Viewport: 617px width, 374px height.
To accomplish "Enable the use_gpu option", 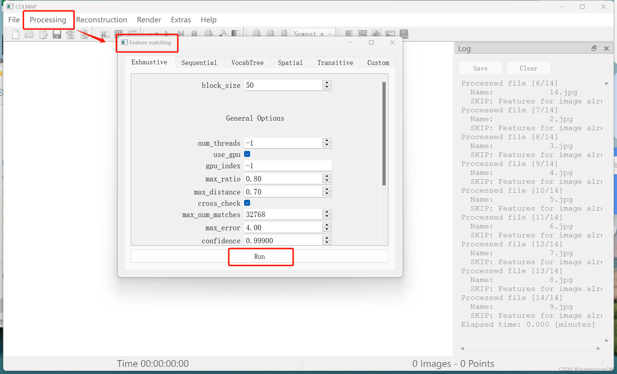I will [247, 154].
